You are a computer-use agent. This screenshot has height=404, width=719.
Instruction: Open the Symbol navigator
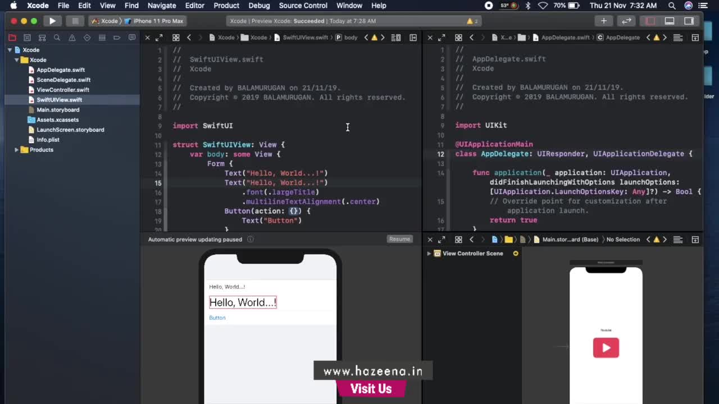pyautogui.click(x=42, y=38)
